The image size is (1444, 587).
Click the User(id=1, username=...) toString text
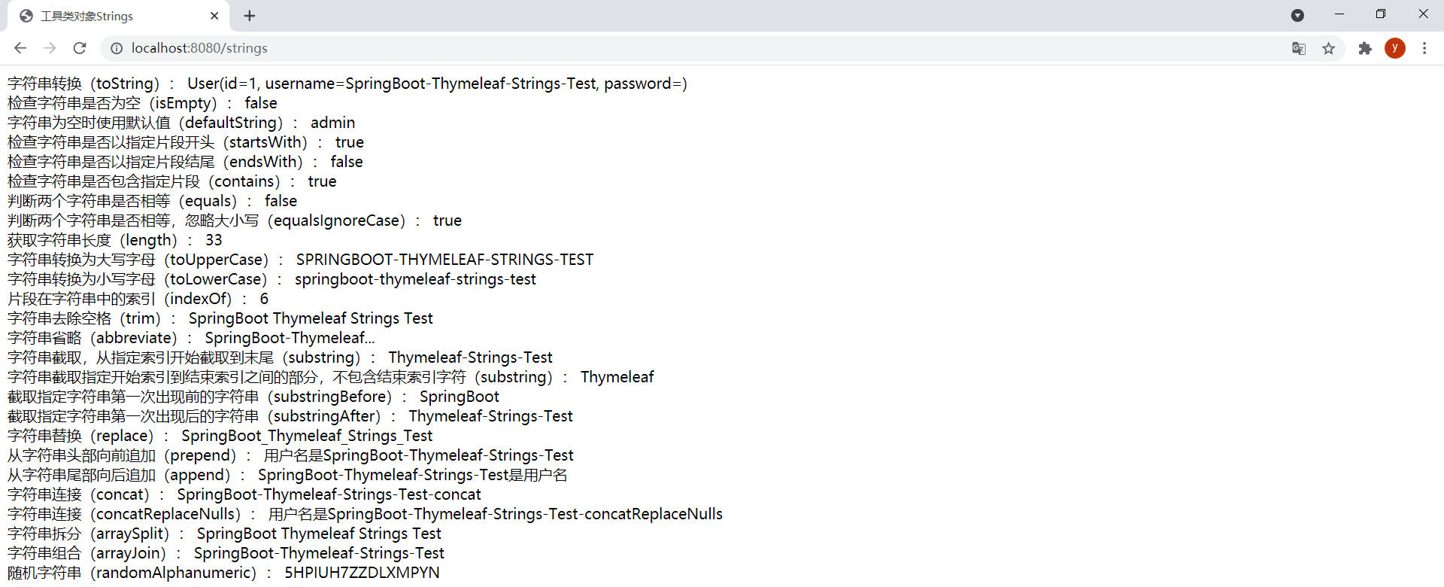437,84
